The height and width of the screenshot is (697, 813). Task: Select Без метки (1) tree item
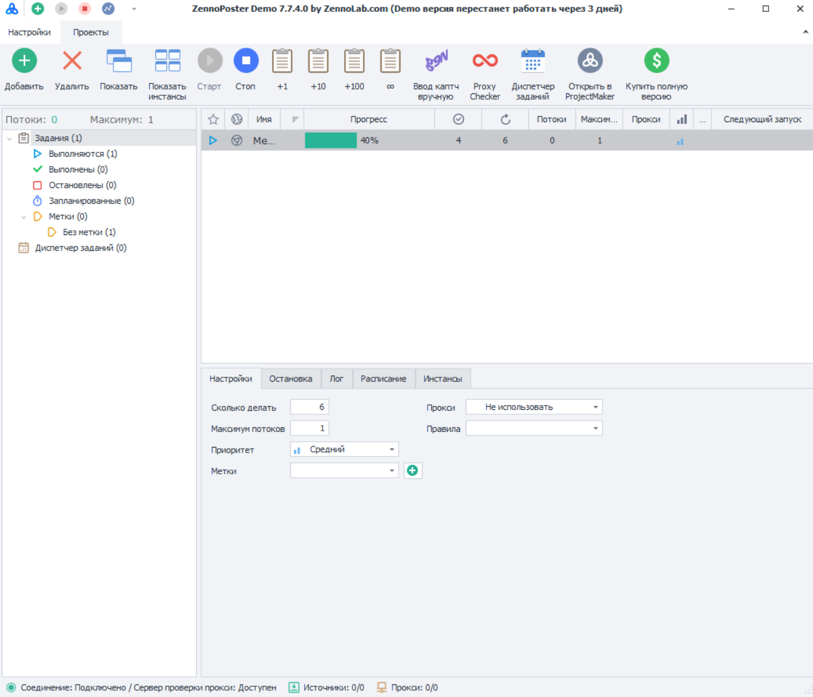point(89,232)
